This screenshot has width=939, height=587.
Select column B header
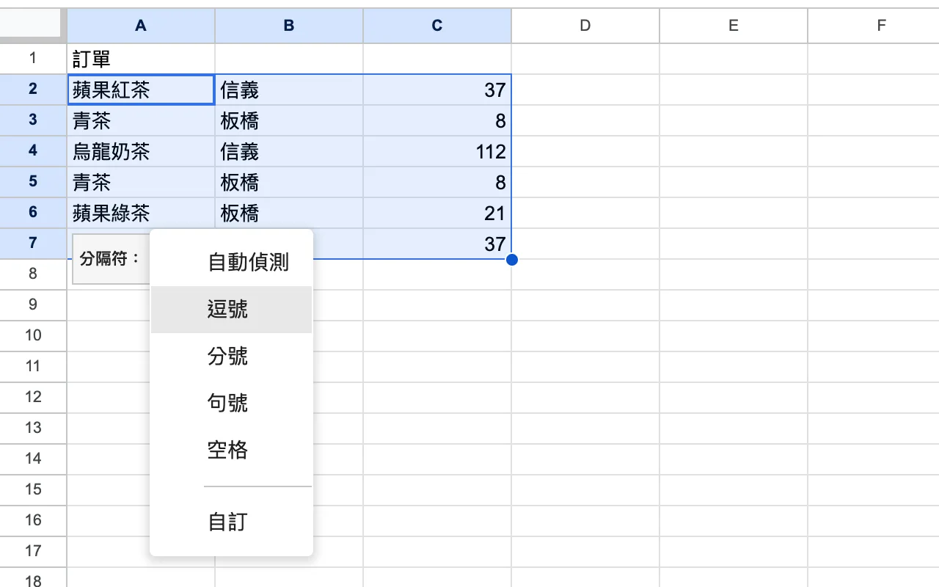[289, 26]
